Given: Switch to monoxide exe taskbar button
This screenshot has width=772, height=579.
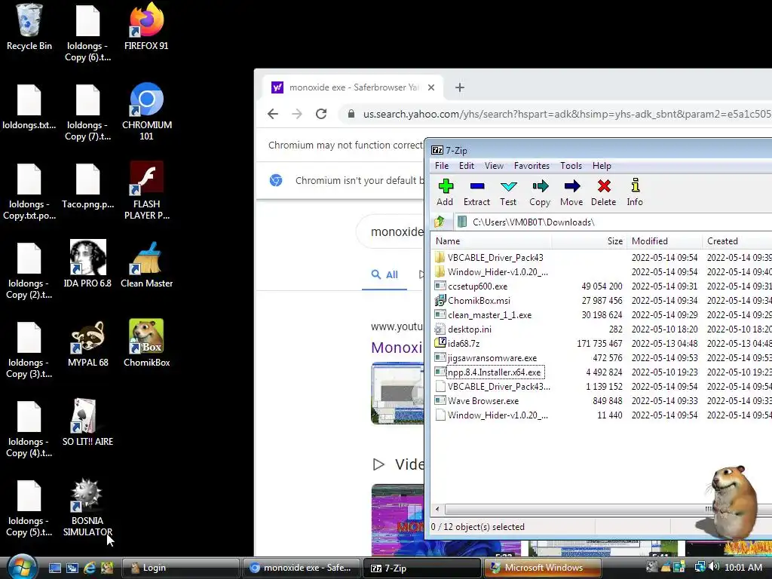Looking at the screenshot, I should pos(302,568).
